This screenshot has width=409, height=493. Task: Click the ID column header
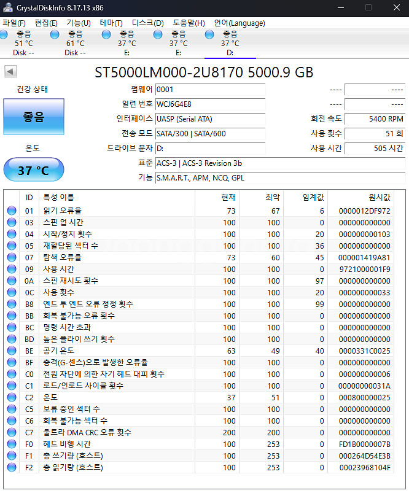(x=29, y=198)
